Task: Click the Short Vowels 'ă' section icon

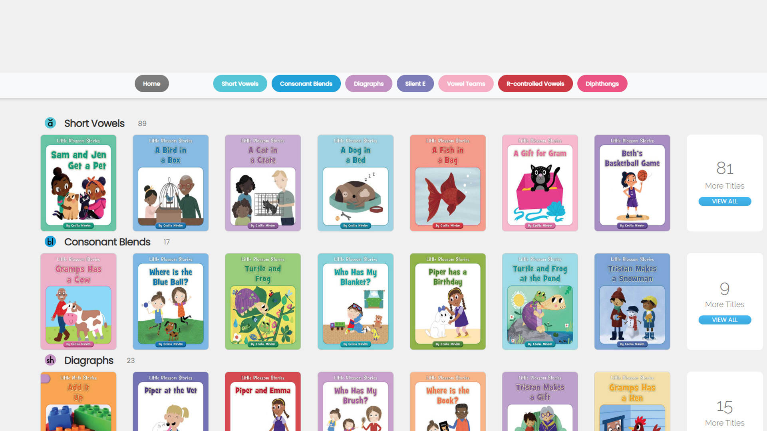Action: pyautogui.click(x=50, y=123)
